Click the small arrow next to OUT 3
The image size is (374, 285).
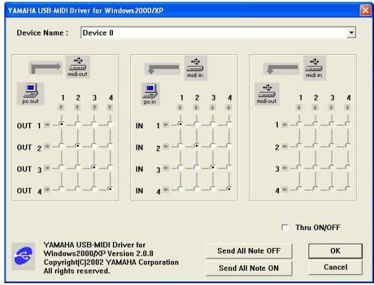(47, 168)
